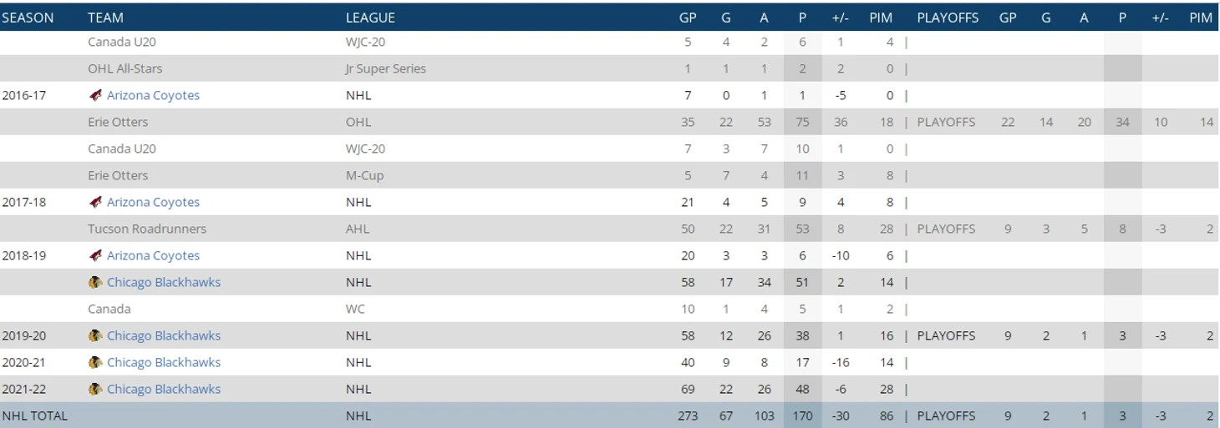Click the LEAGUE column header
The image size is (1220, 428).
click(x=370, y=18)
